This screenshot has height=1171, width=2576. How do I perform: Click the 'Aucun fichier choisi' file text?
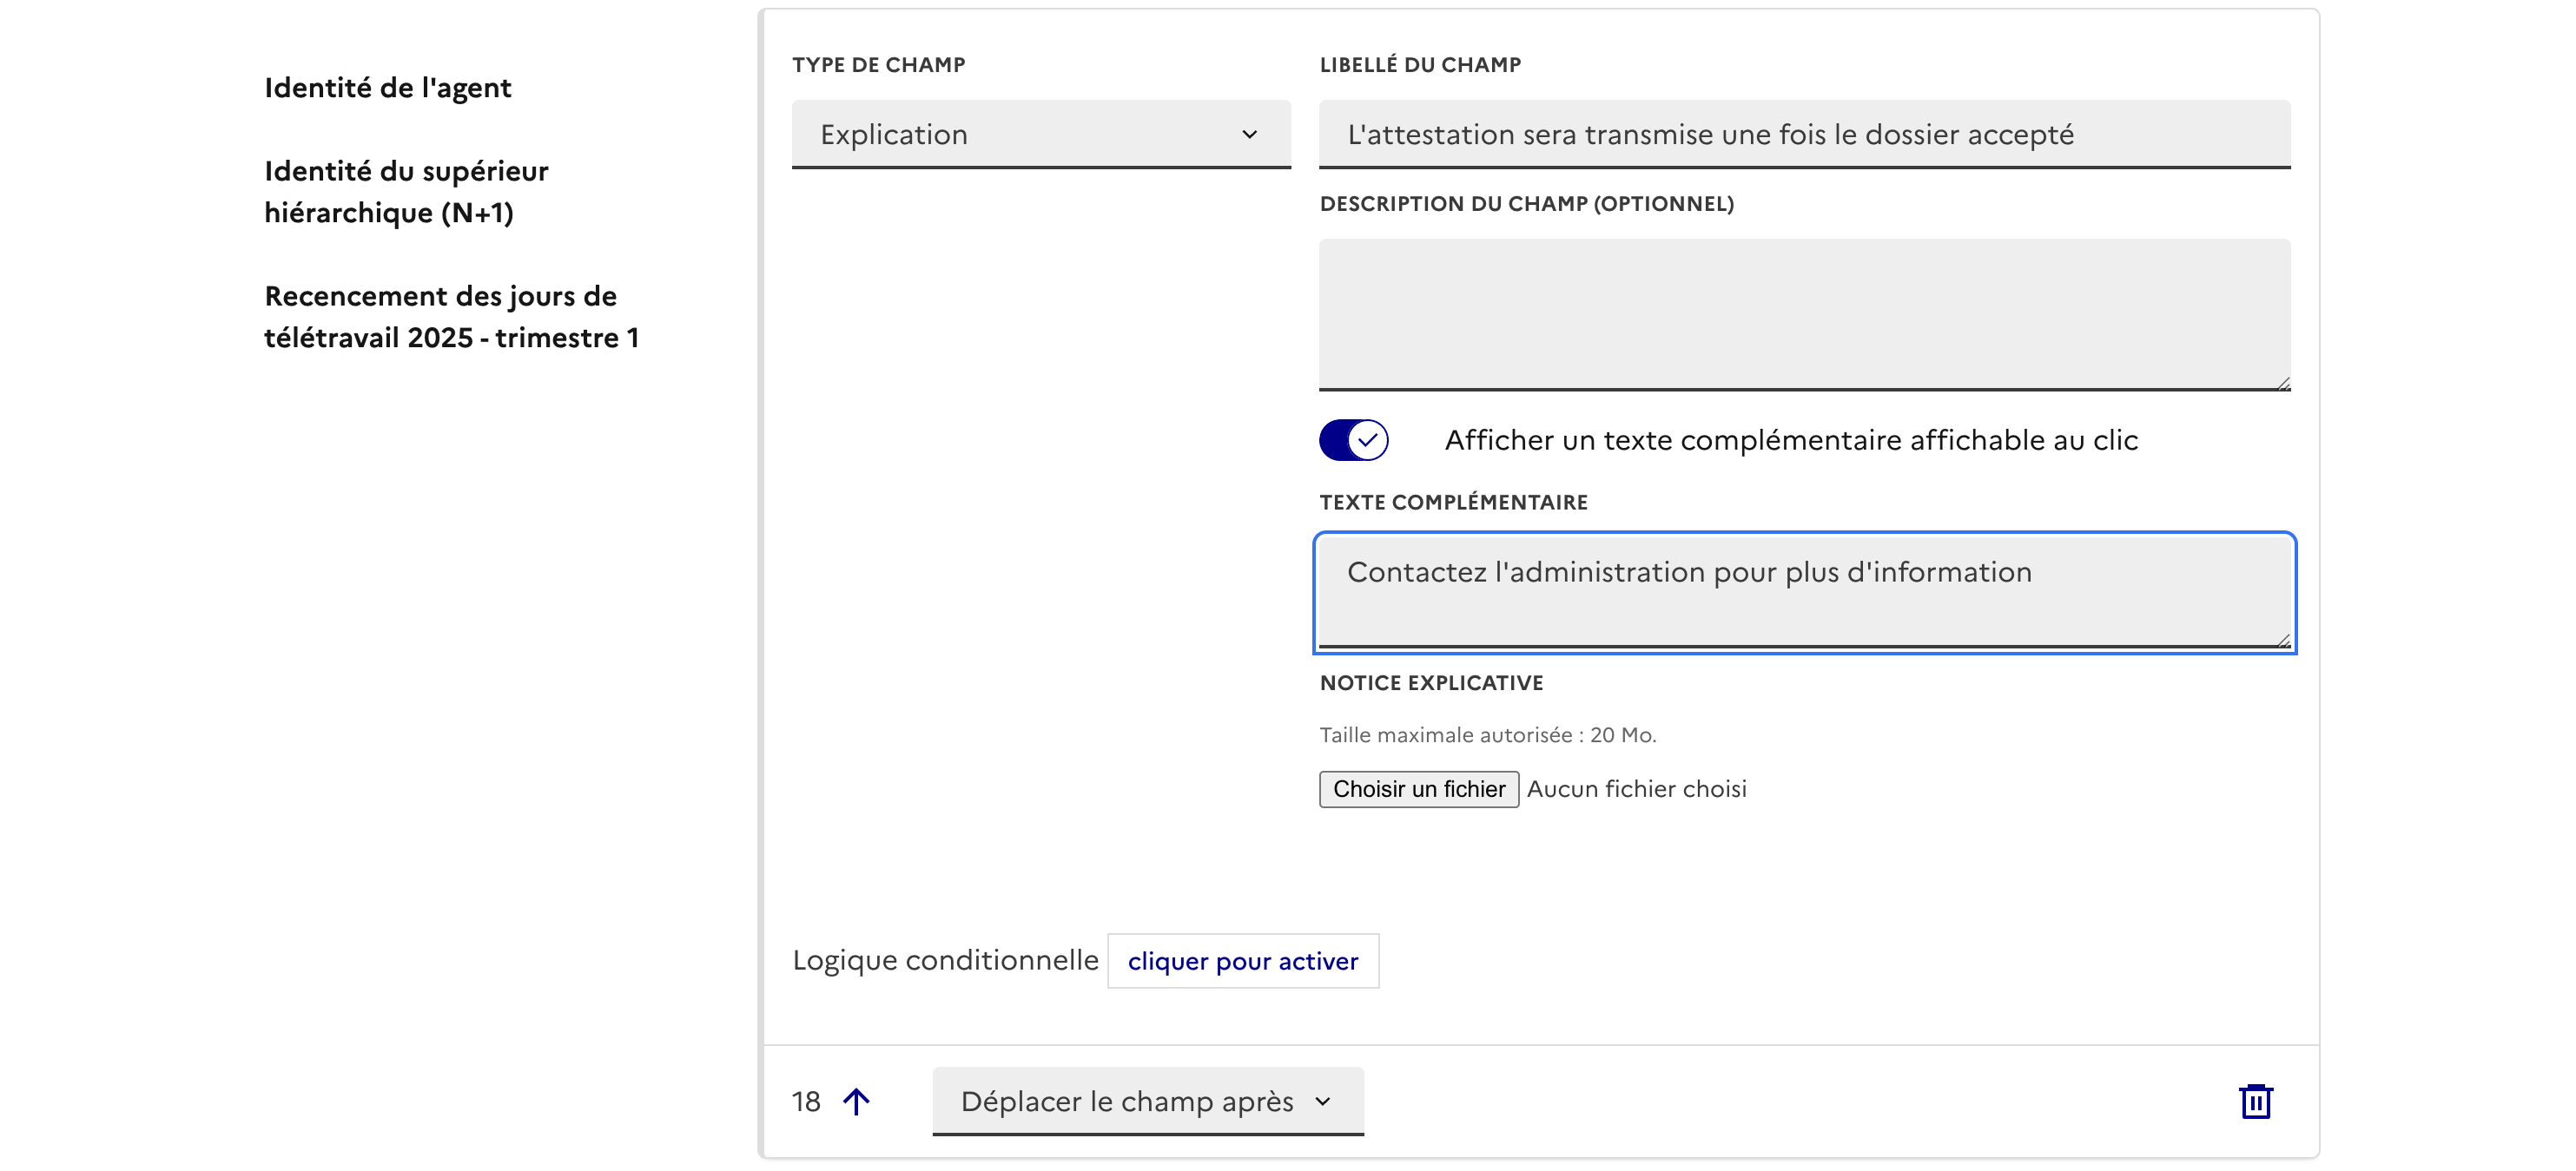[1636, 789]
